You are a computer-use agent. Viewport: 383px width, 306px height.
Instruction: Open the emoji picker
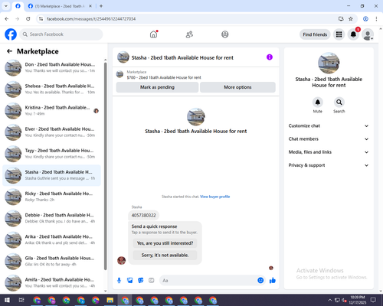click(x=260, y=281)
